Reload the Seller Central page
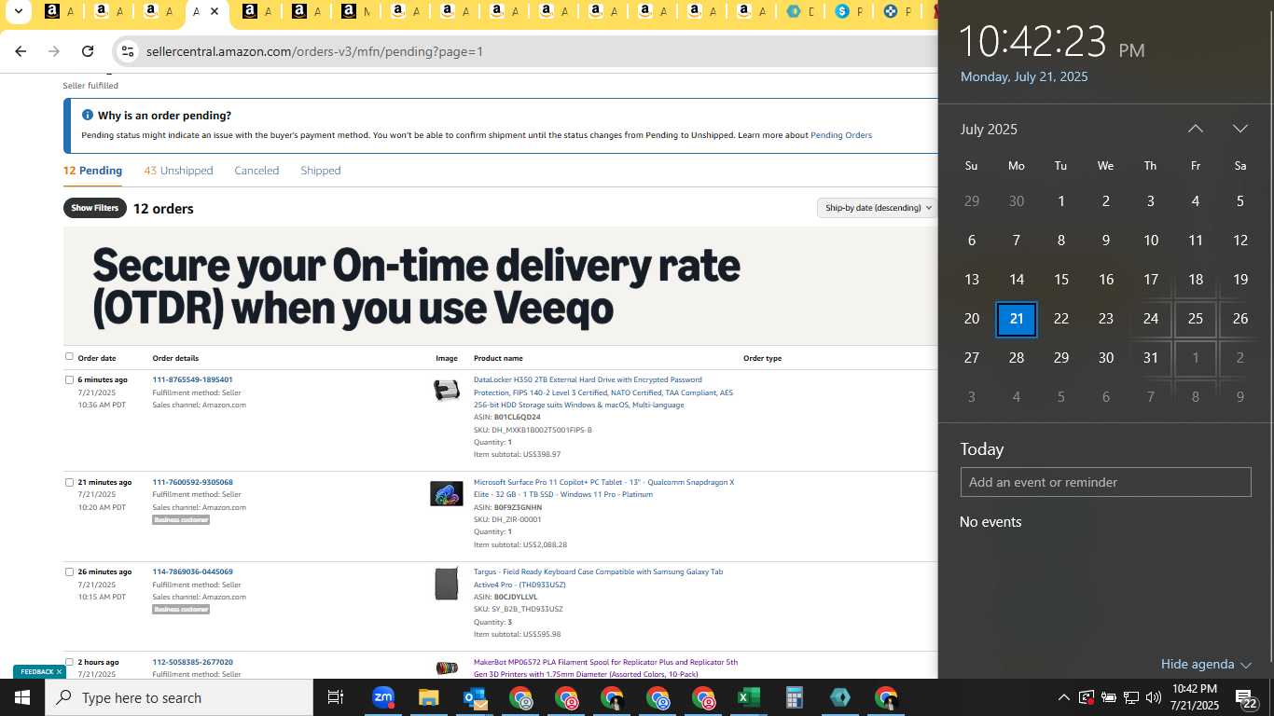Image resolution: width=1274 pixels, height=716 pixels. [x=88, y=51]
